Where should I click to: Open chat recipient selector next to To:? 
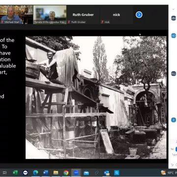coord(176,149)
